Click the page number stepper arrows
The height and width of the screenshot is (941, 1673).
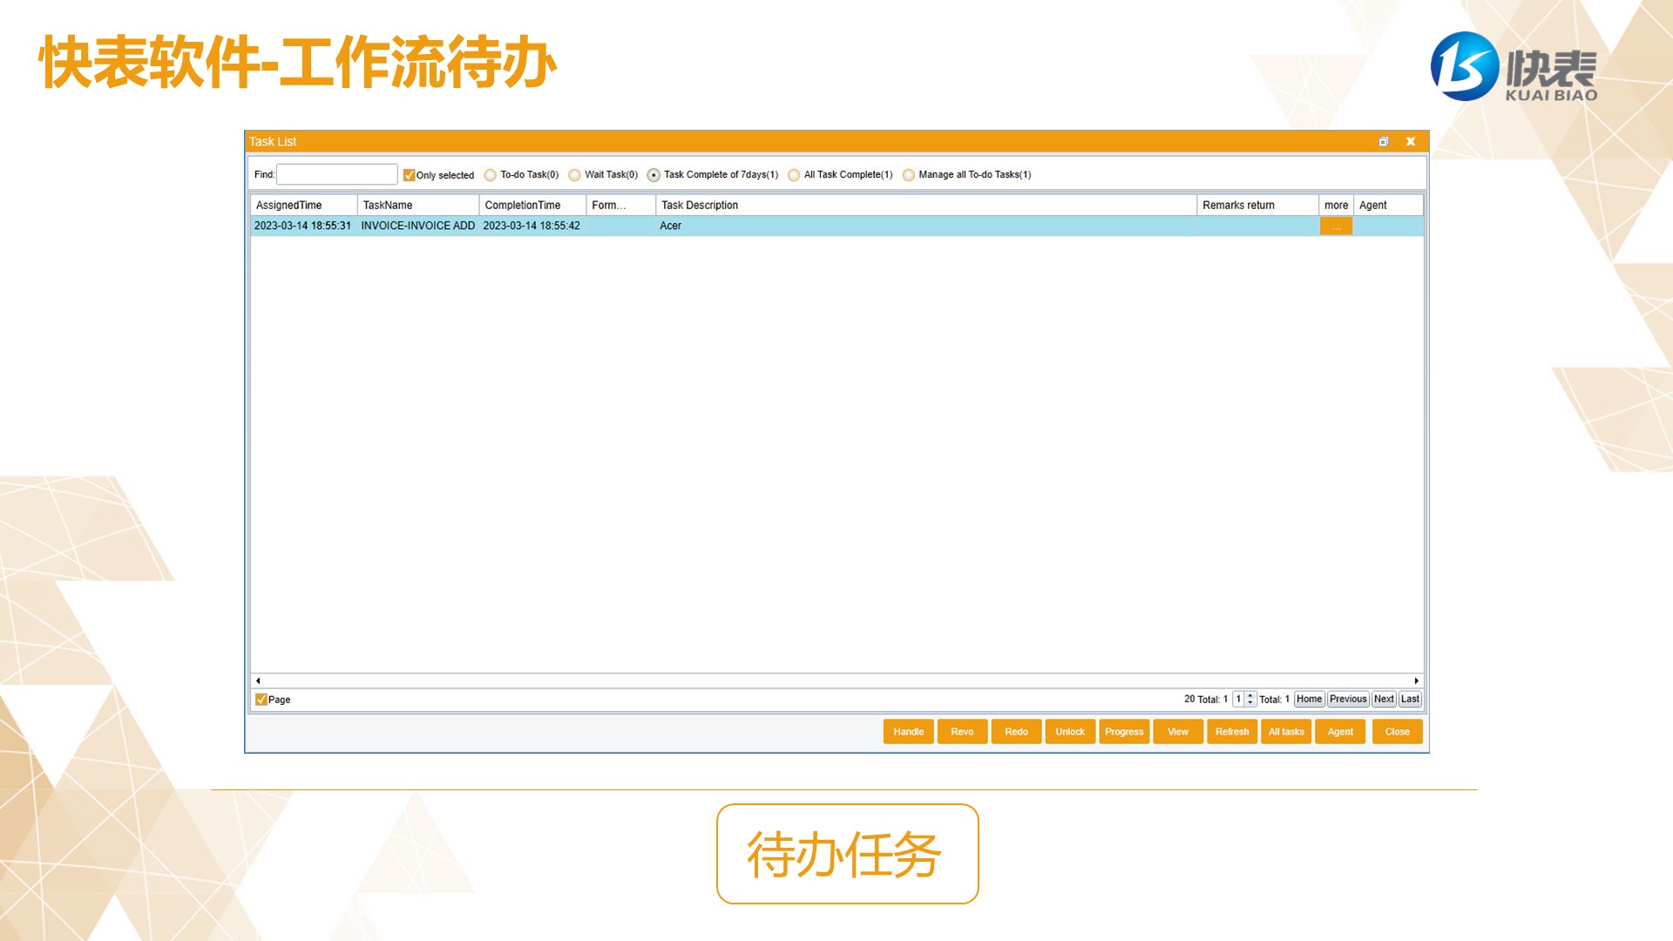[x=1250, y=699]
